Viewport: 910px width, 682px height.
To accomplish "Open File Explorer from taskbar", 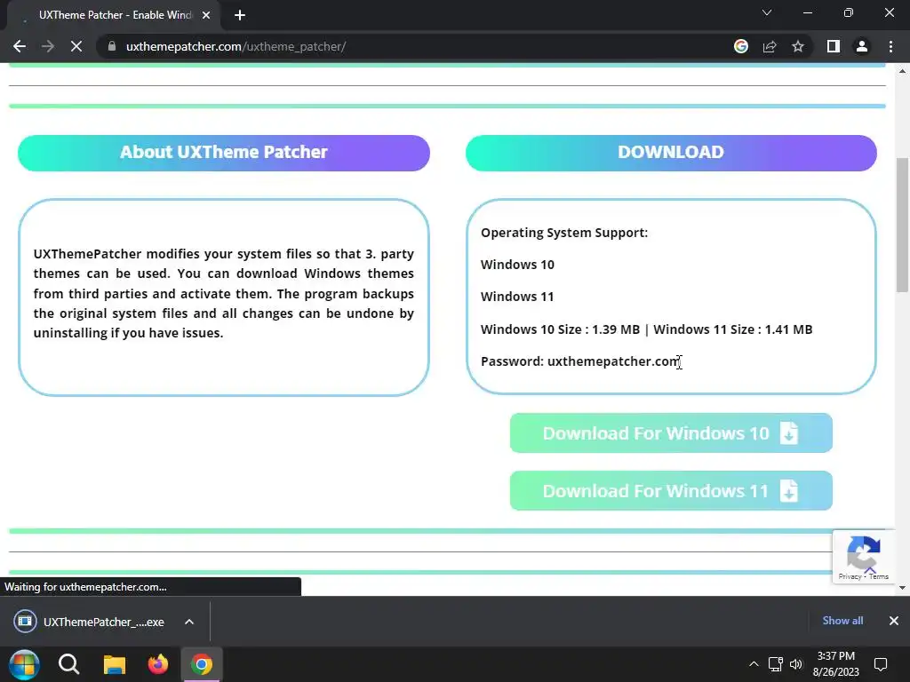I will click(115, 664).
